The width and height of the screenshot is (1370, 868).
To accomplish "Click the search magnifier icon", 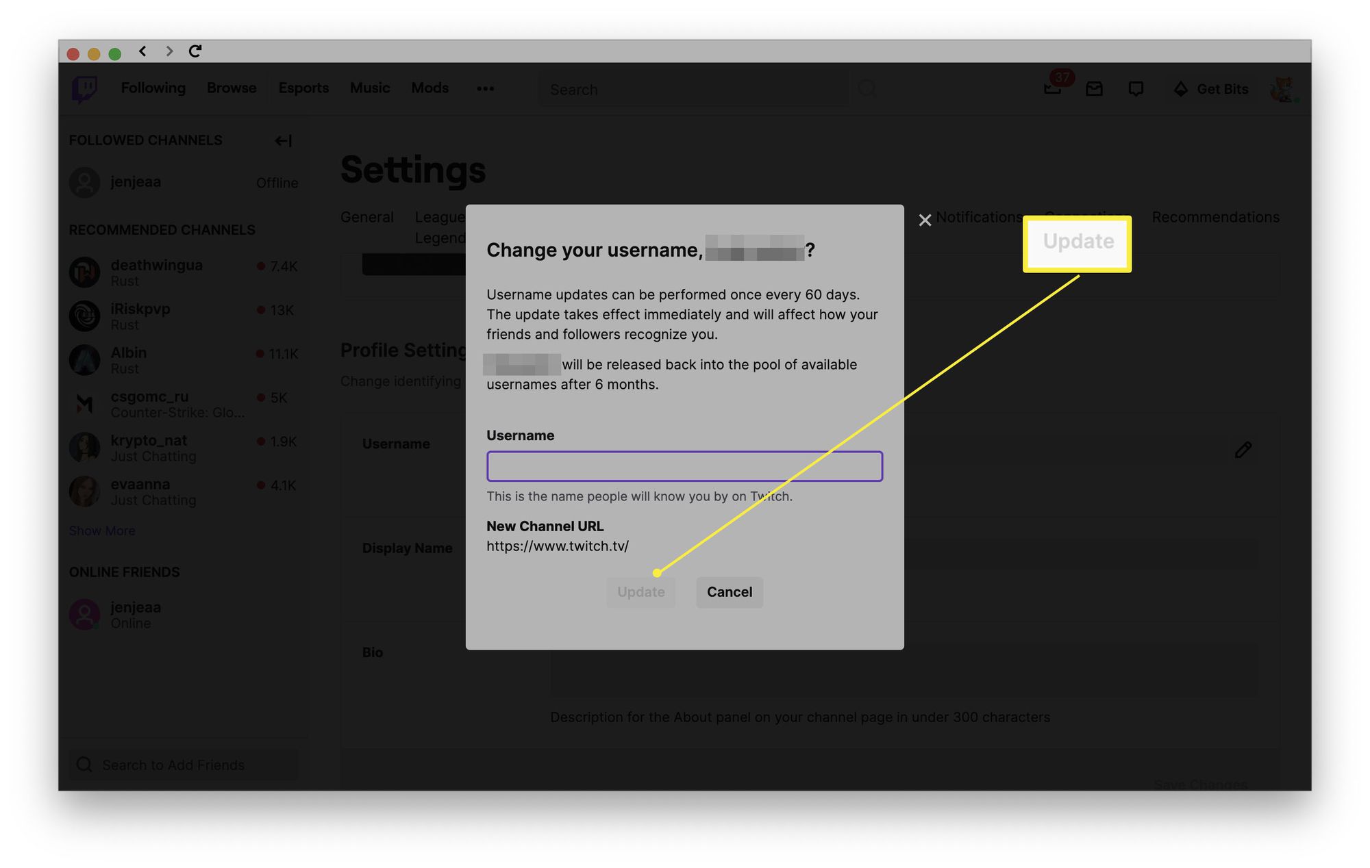I will tap(867, 88).
